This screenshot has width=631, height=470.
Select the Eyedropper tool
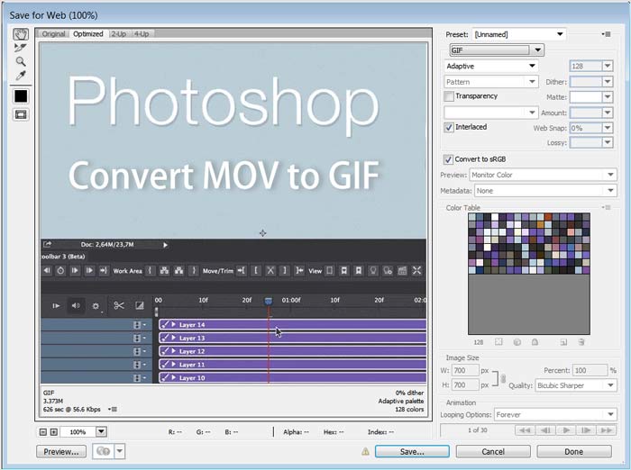click(x=21, y=76)
